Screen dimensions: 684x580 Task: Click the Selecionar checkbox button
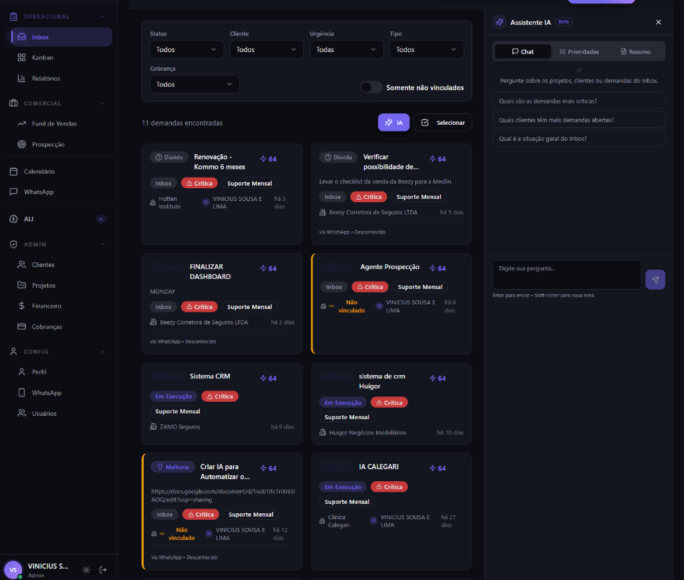tap(443, 123)
